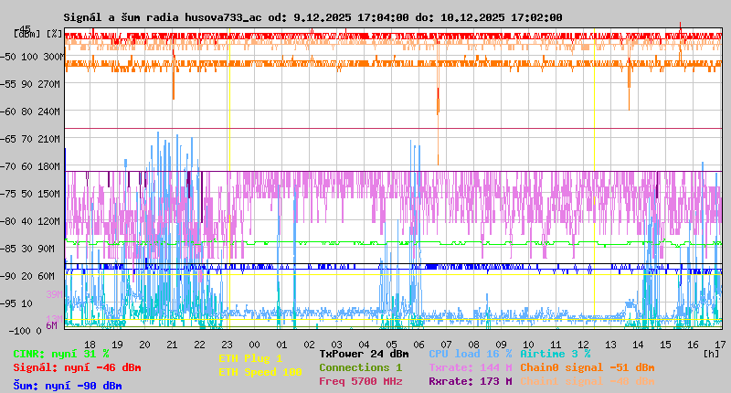Select the red Signál legend label
Viewport: 731px width, 393px height.
tap(77, 367)
